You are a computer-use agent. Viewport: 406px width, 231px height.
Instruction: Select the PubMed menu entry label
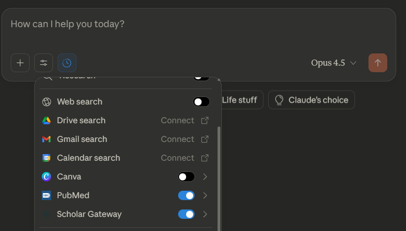coord(73,195)
